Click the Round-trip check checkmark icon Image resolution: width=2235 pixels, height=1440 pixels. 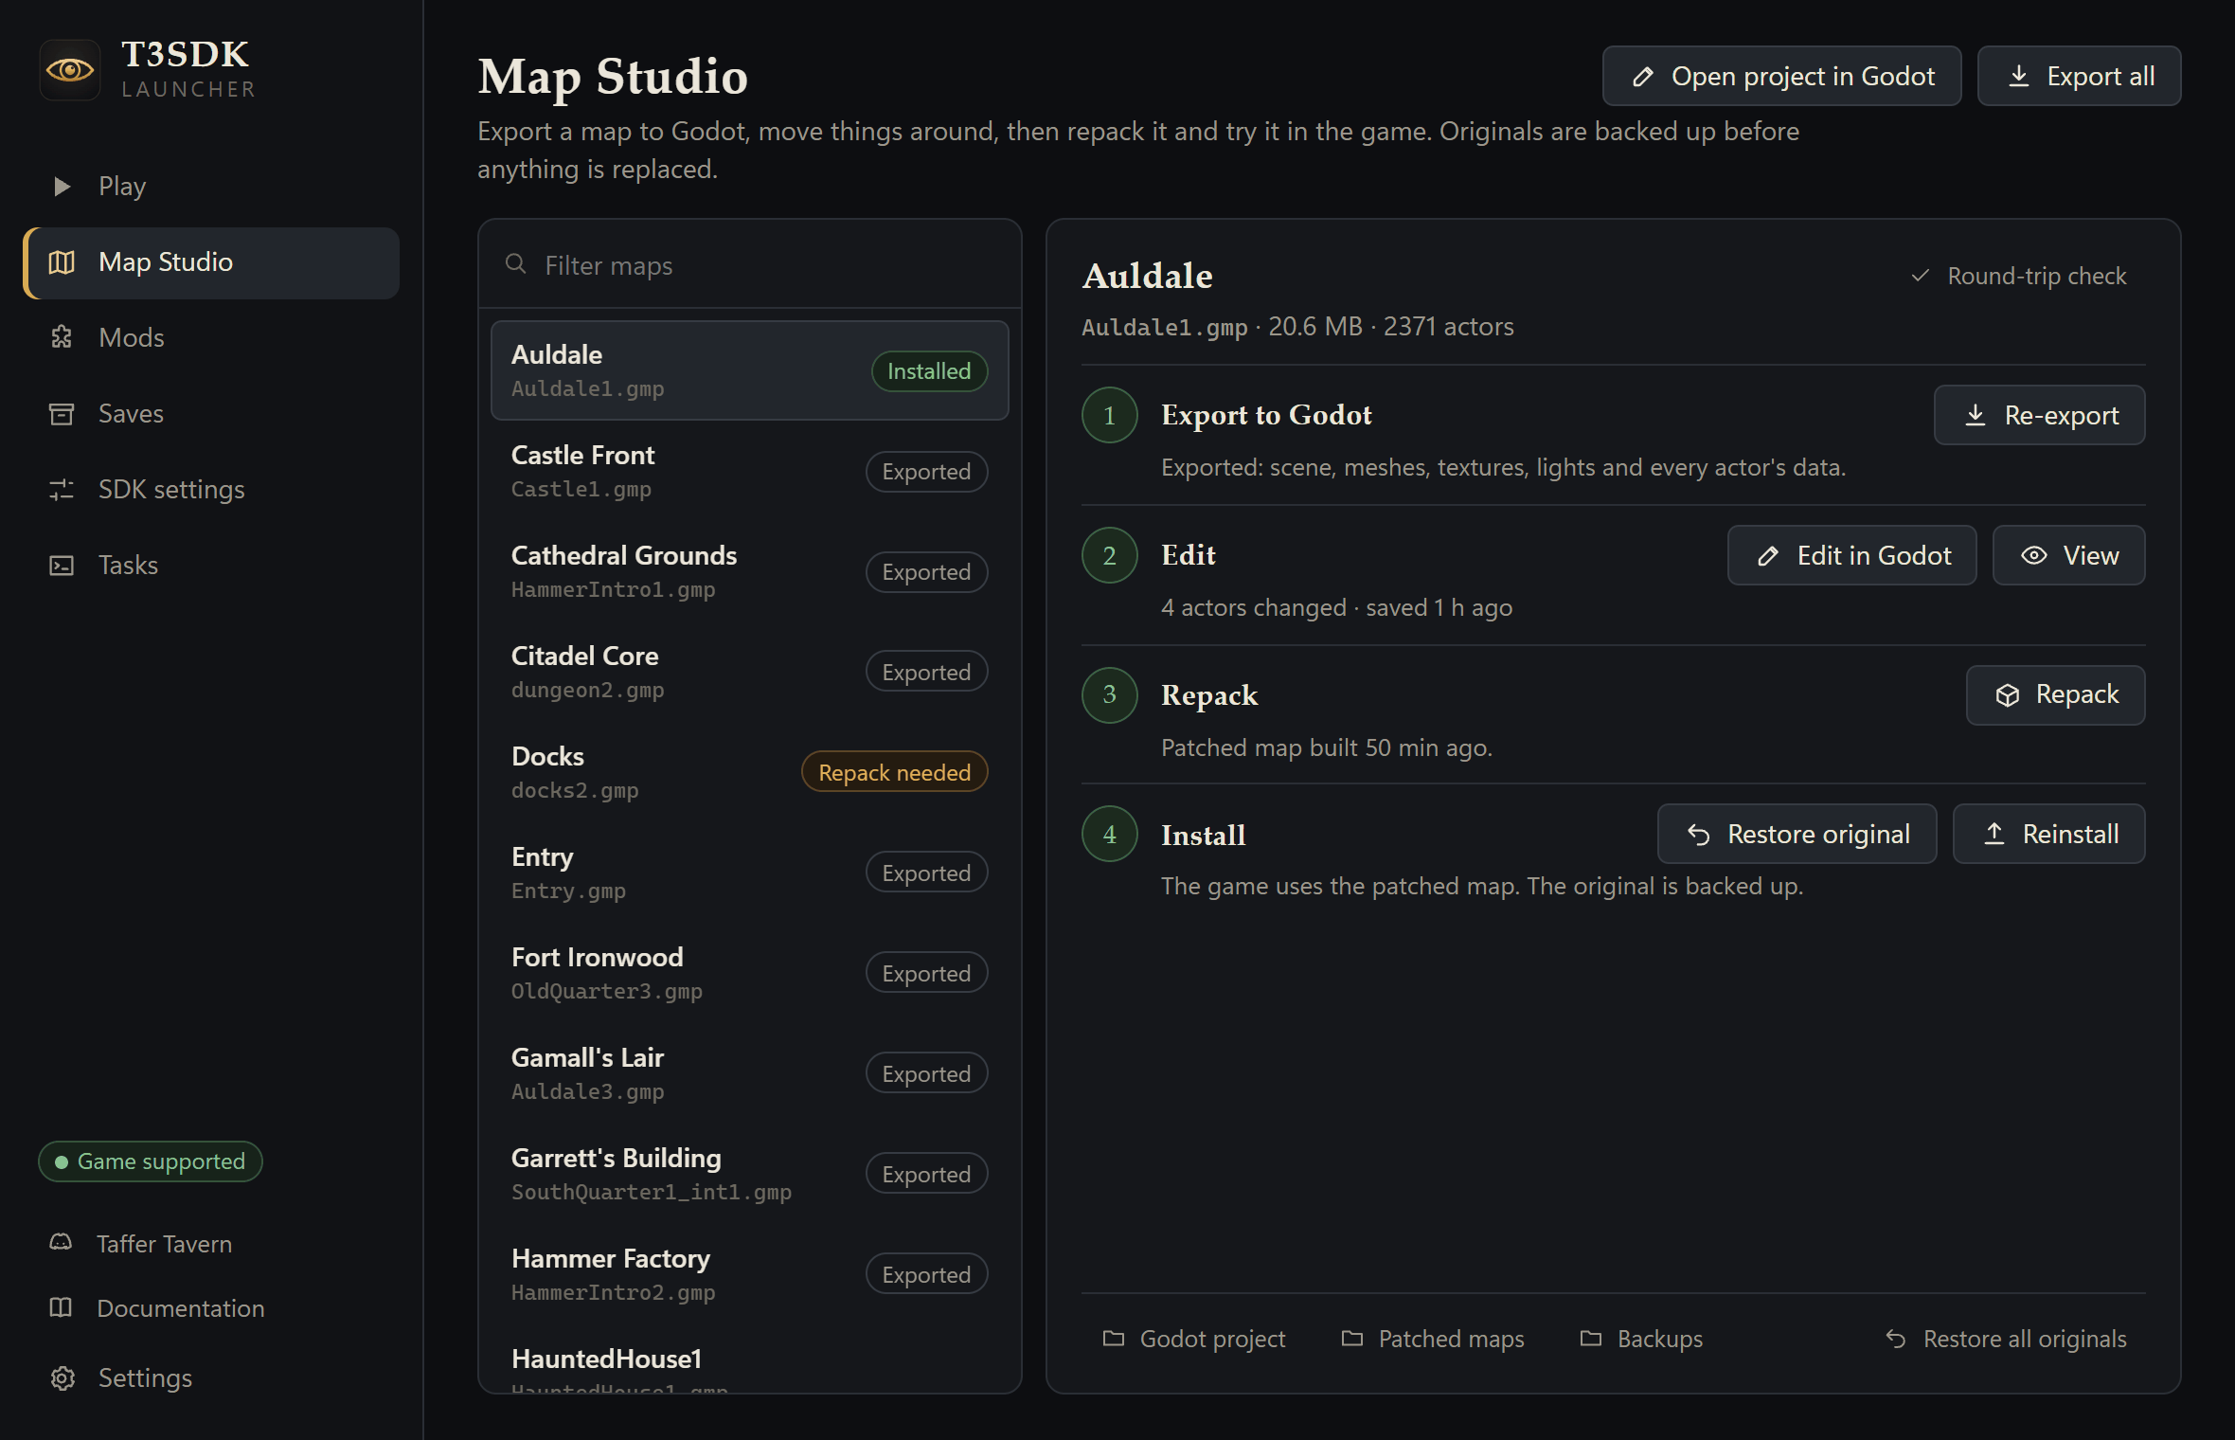click(x=1921, y=276)
